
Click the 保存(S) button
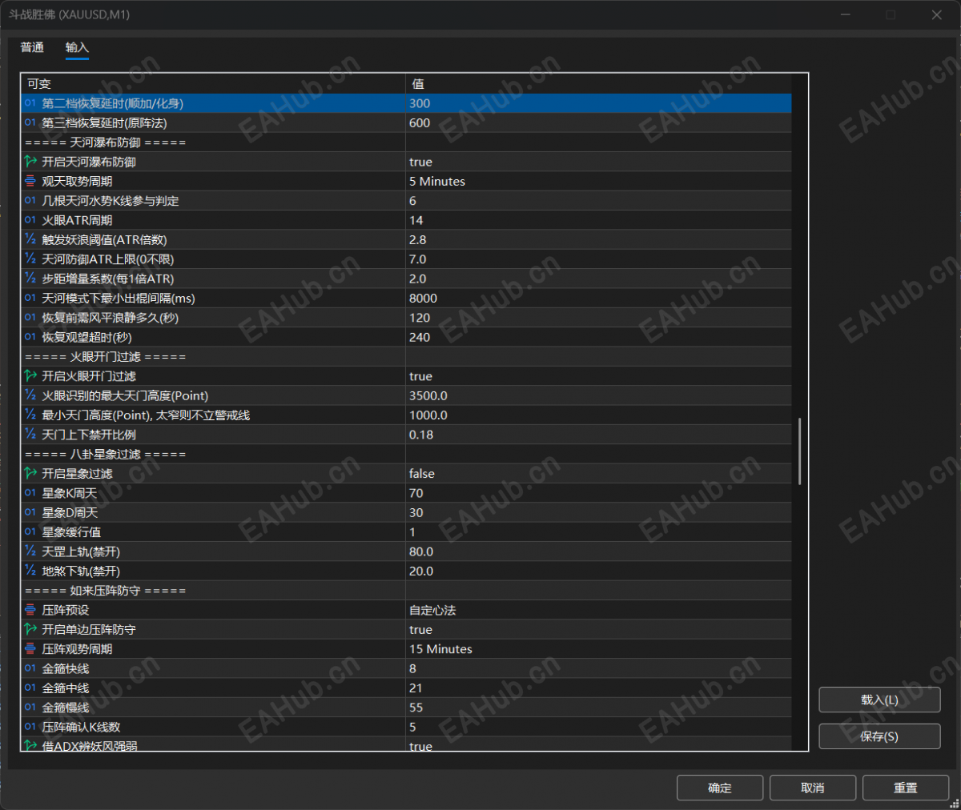click(879, 736)
